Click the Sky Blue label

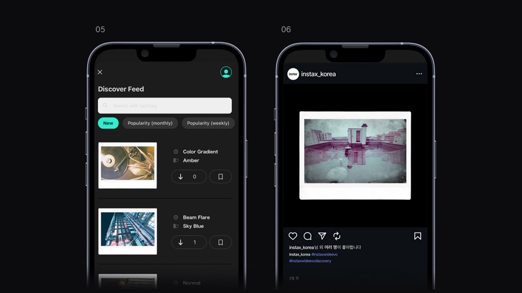(x=193, y=226)
